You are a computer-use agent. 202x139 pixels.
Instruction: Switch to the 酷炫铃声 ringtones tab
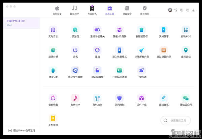pos(74,10)
